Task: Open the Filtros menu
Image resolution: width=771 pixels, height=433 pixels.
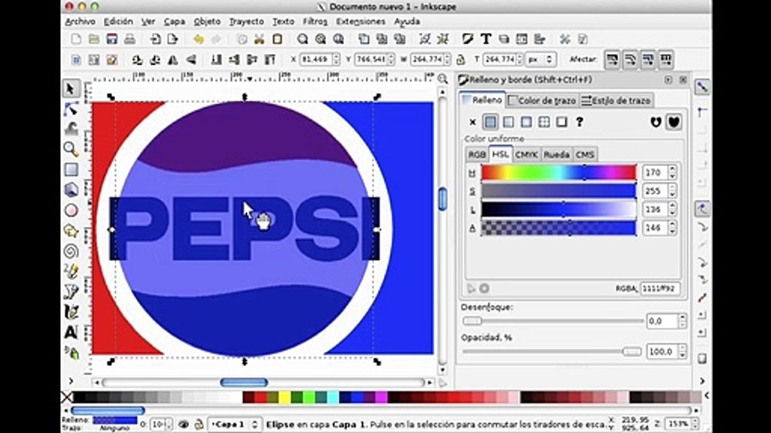Action: 315,21
